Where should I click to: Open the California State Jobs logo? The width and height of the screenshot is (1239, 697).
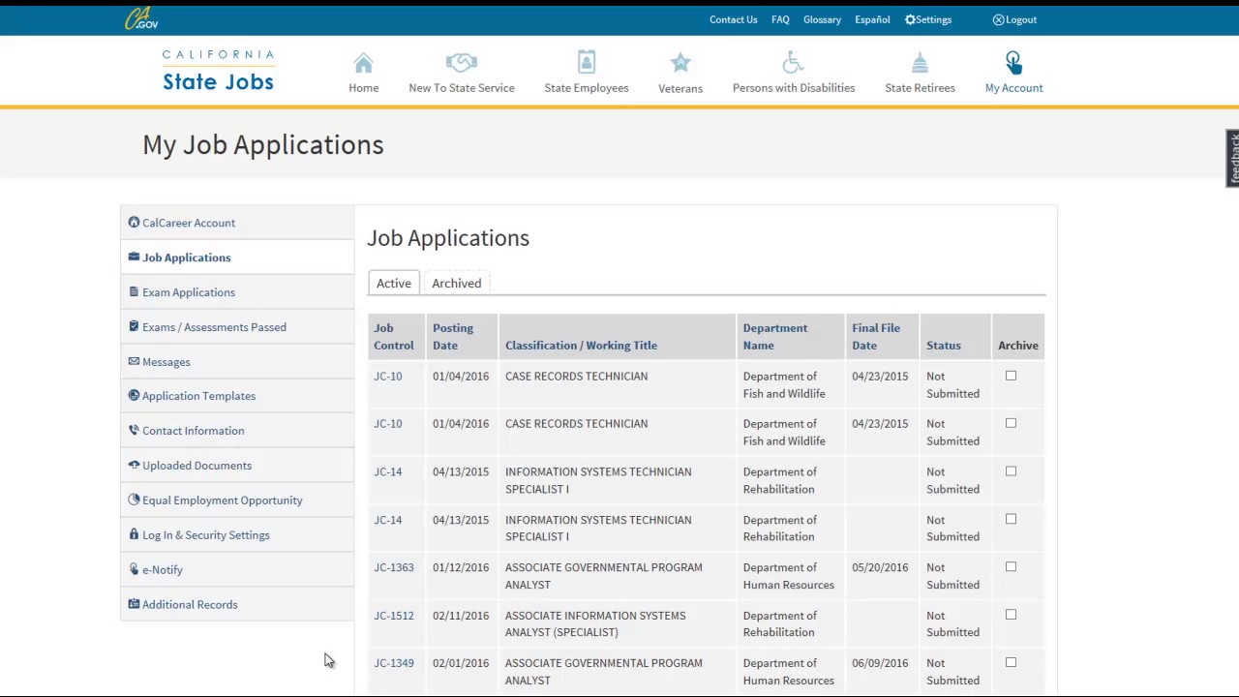(x=218, y=71)
